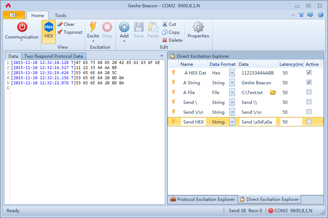Open Data Format dropdown for A HEX Dat
The image size is (328, 218).
[x=232, y=73]
